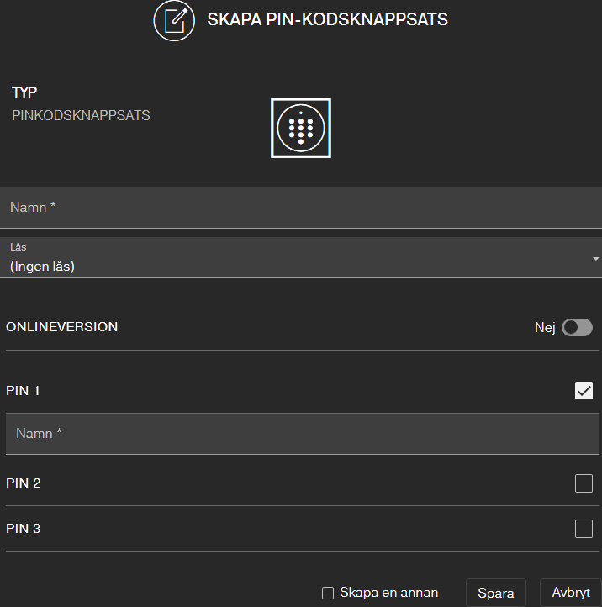The height and width of the screenshot is (607, 602).
Task: Click the 'Skapa PIN-kodsknappsats' title text
Action: click(x=327, y=19)
